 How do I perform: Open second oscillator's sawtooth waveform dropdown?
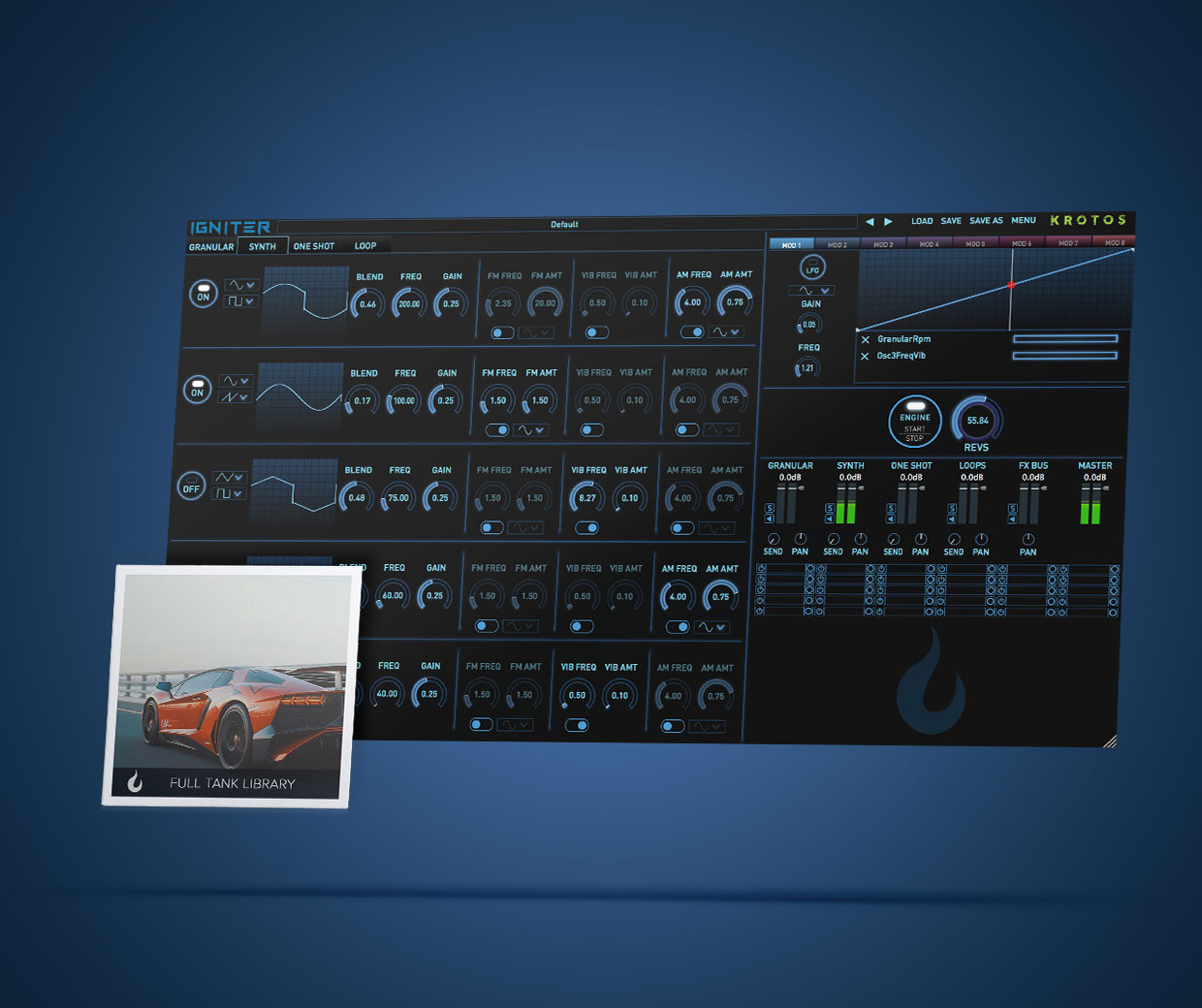(235, 397)
